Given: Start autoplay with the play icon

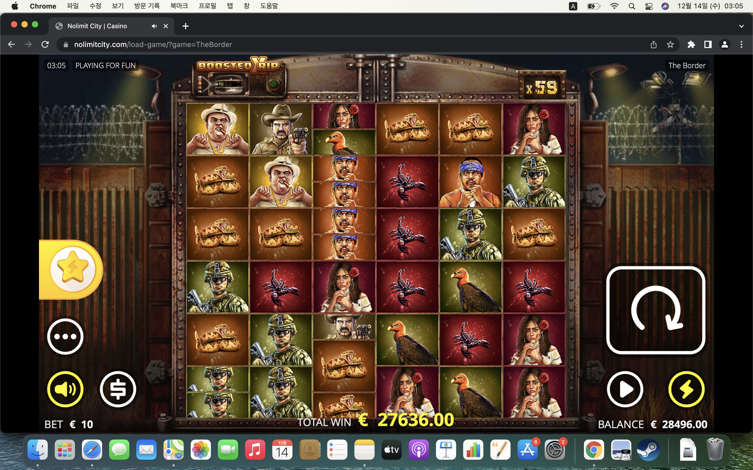Looking at the screenshot, I should tap(625, 389).
